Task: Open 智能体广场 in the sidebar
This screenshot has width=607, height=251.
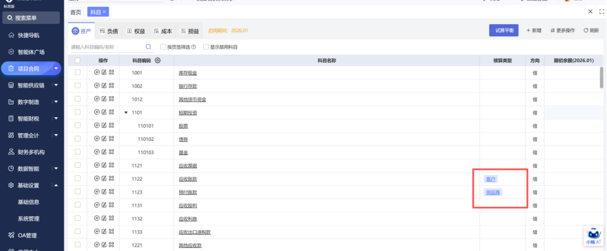Action: coord(31,52)
